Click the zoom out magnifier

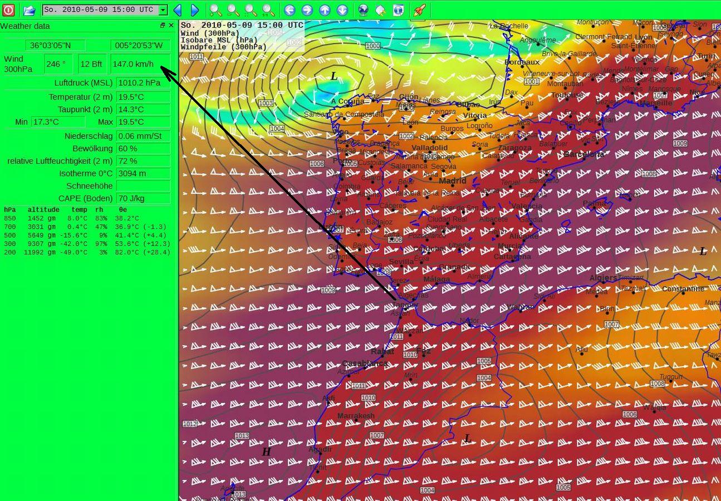click(x=233, y=10)
